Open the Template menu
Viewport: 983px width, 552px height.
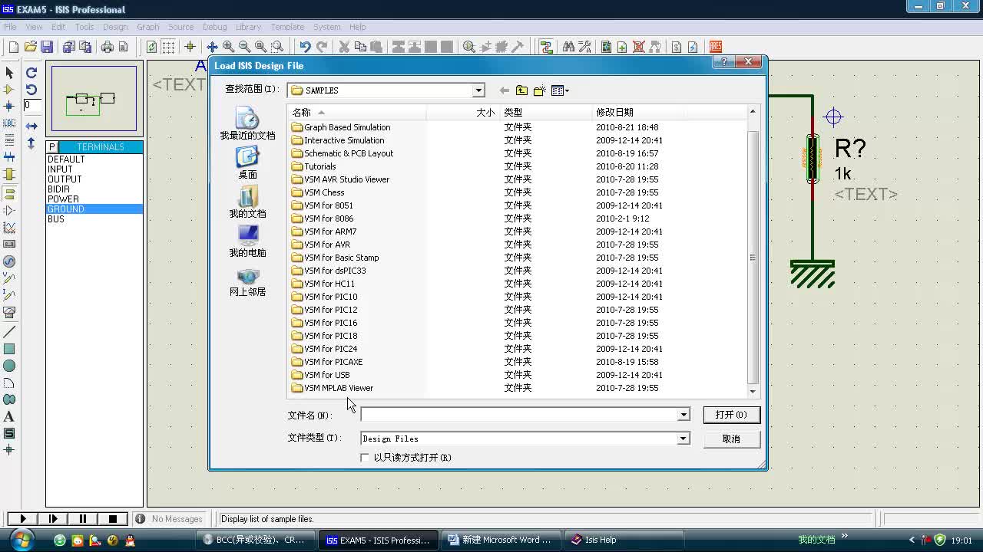[287, 27]
